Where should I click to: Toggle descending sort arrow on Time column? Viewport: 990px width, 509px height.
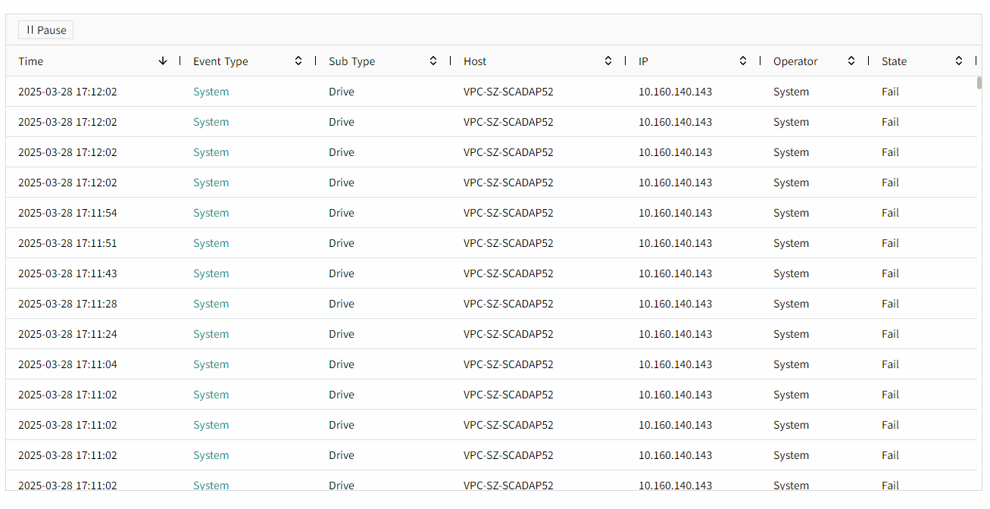click(x=163, y=61)
